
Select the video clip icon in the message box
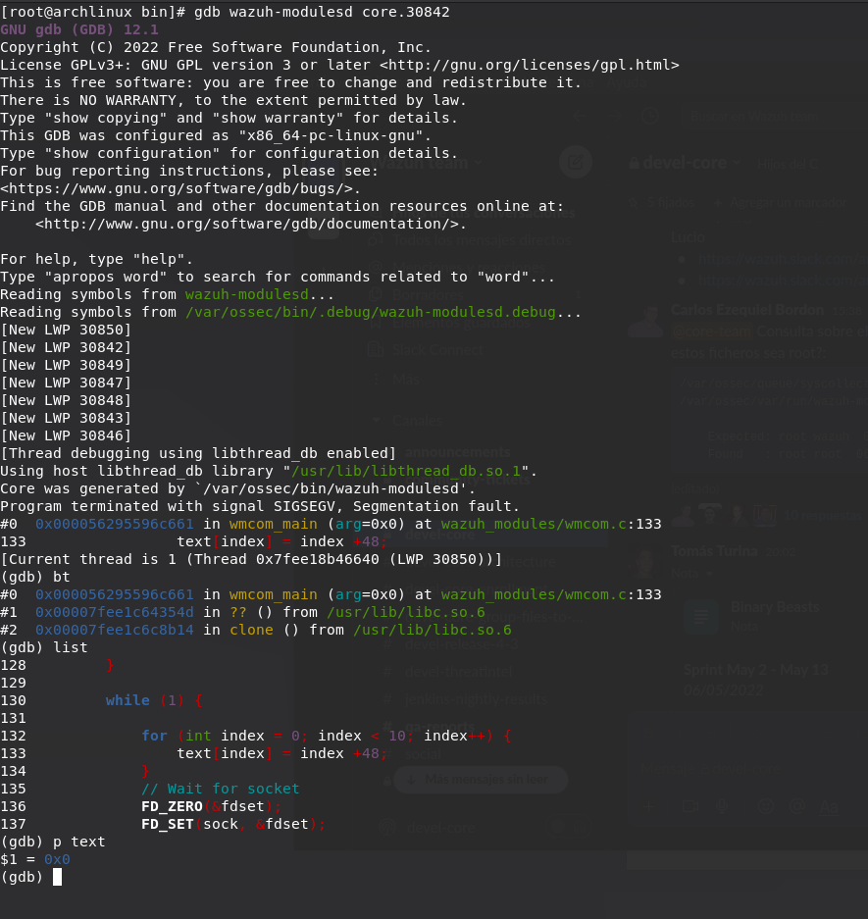coord(690,806)
